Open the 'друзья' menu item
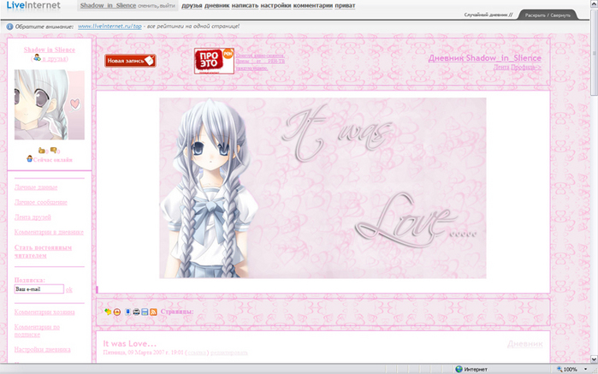This screenshot has width=598, height=374. pos(192,6)
